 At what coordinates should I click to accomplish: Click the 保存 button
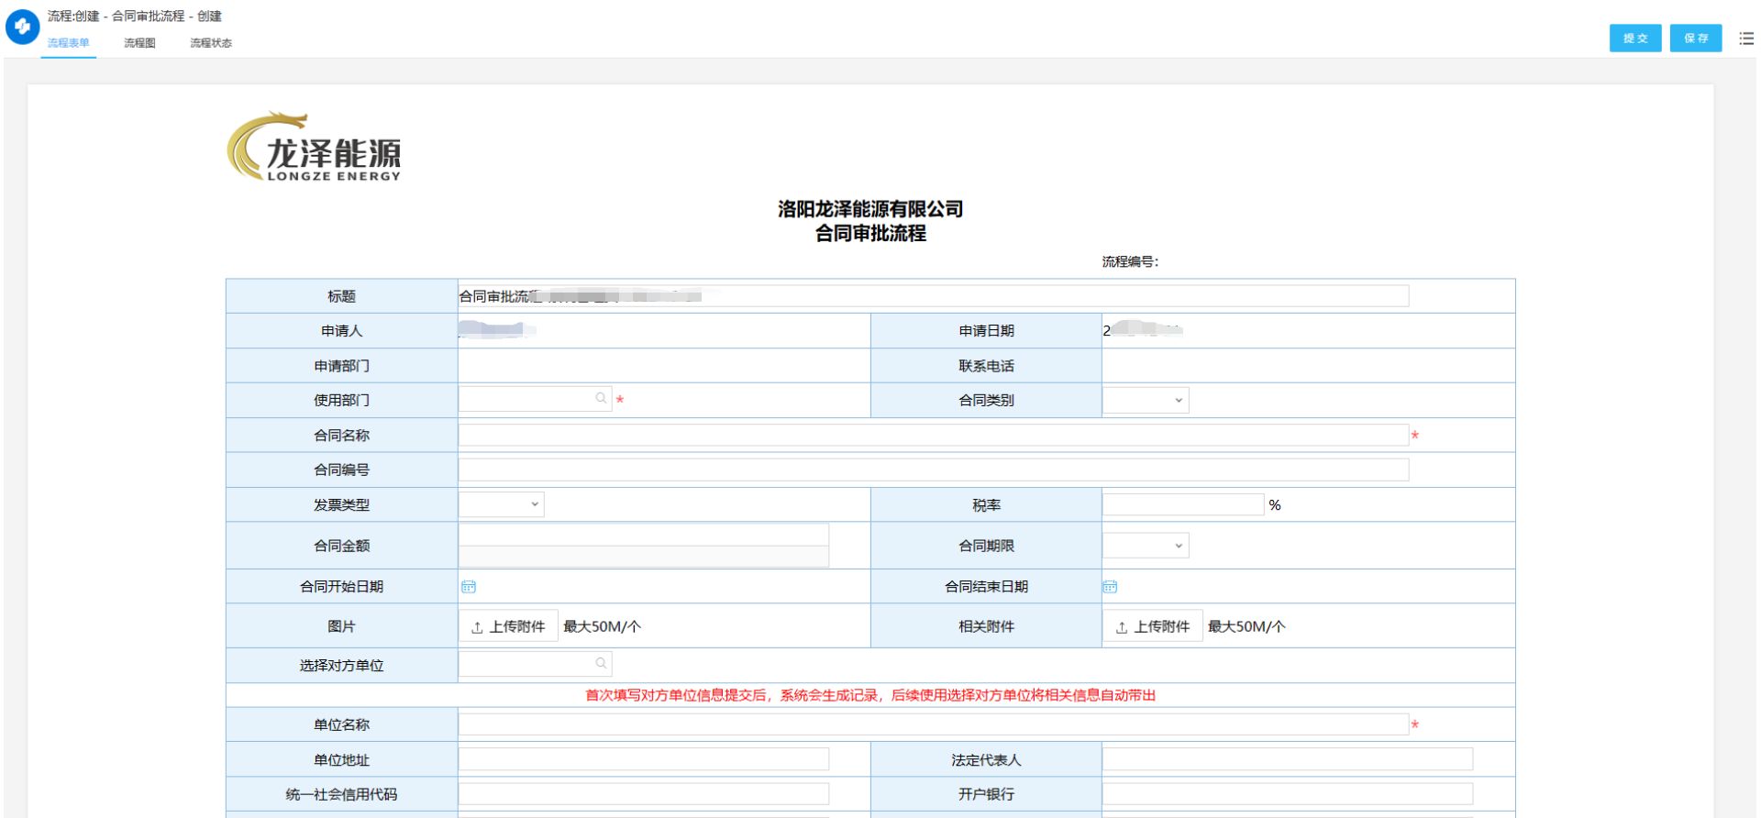pos(1695,39)
